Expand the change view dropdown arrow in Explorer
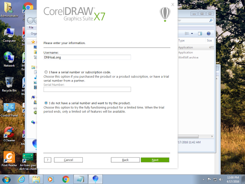Viewport: 245px width, 184px height. tap(192, 34)
